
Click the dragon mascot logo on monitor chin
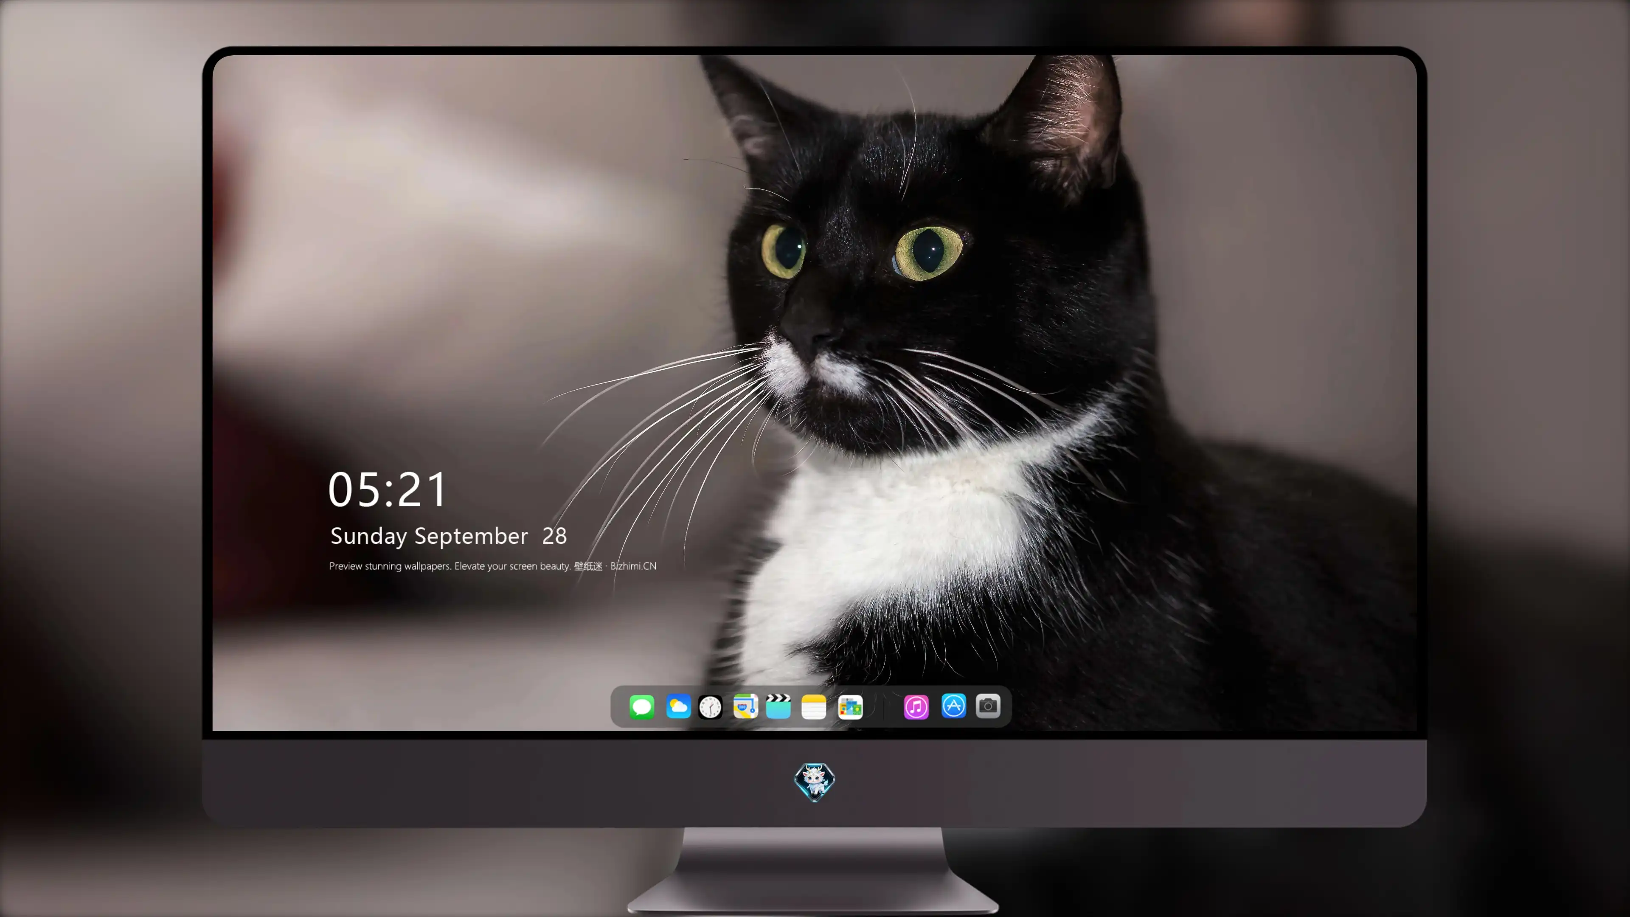pyautogui.click(x=815, y=782)
